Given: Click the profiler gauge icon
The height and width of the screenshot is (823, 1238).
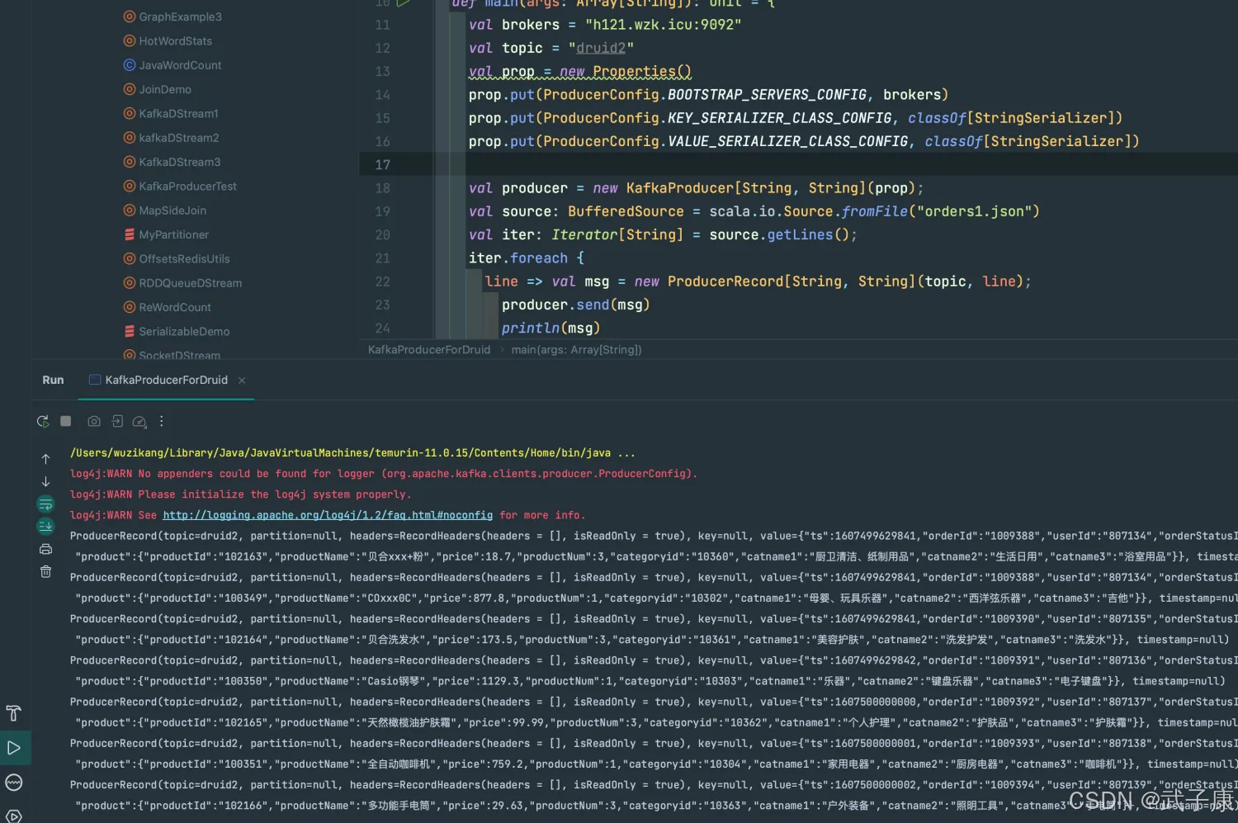Looking at the screenshot, I should (139, 422).
